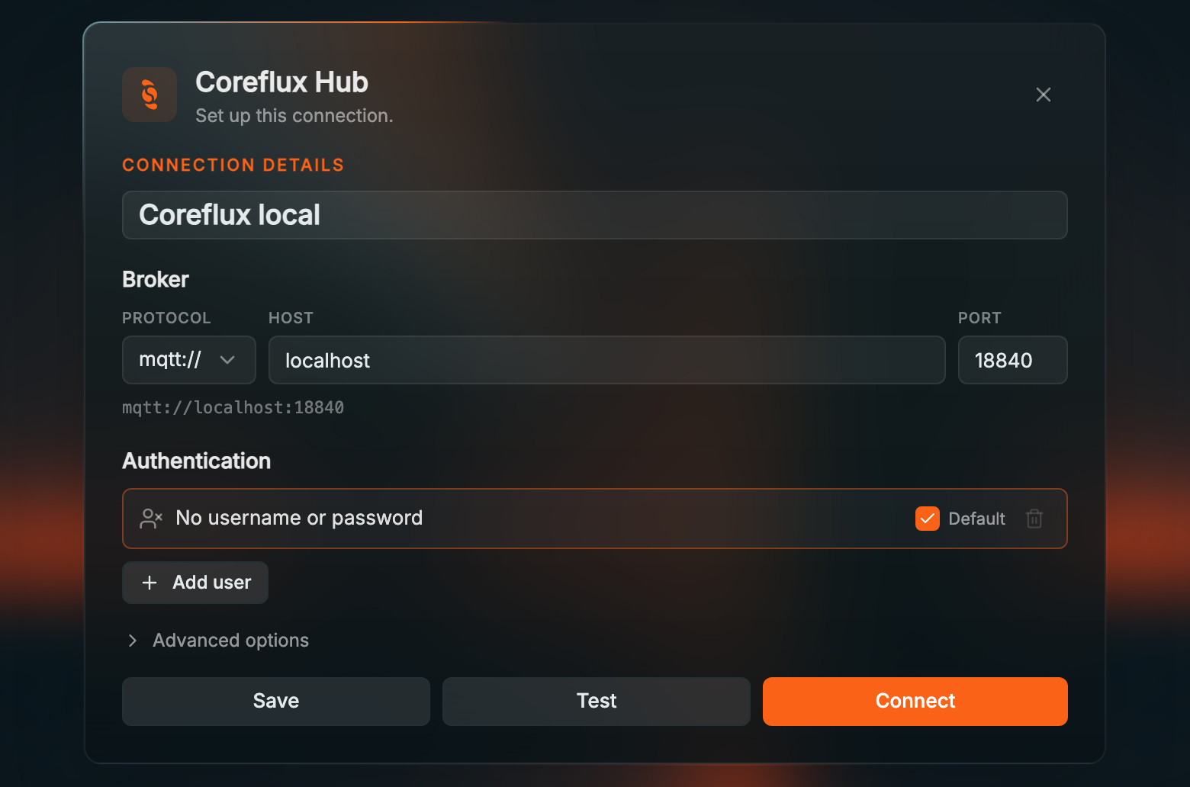The width and height of the screenshot is (1190, 787).
Task: Select the No username or password row
Action: pyautogui.click(x=595, y=519)
